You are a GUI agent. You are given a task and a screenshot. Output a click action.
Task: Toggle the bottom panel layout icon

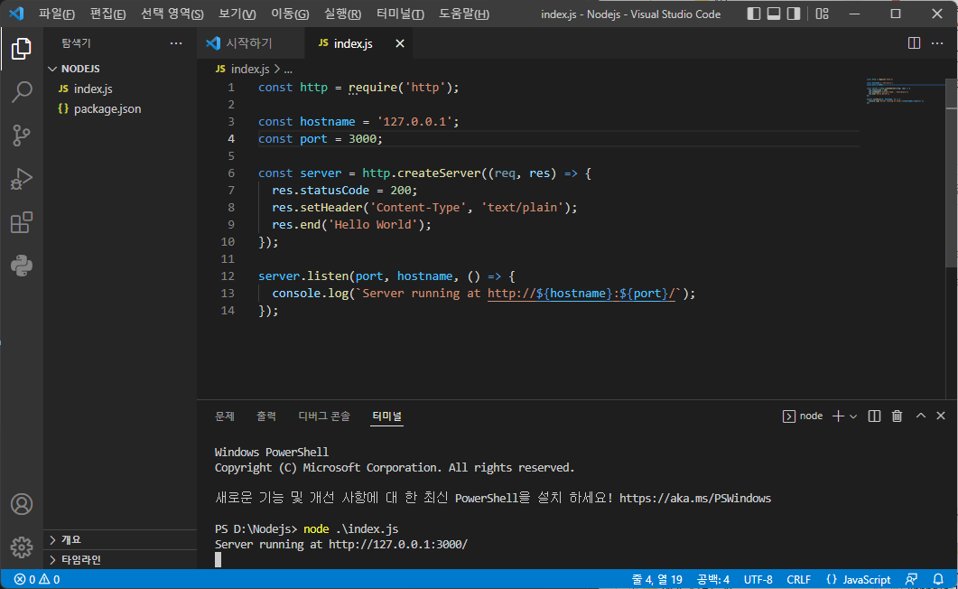coord(774,14)
